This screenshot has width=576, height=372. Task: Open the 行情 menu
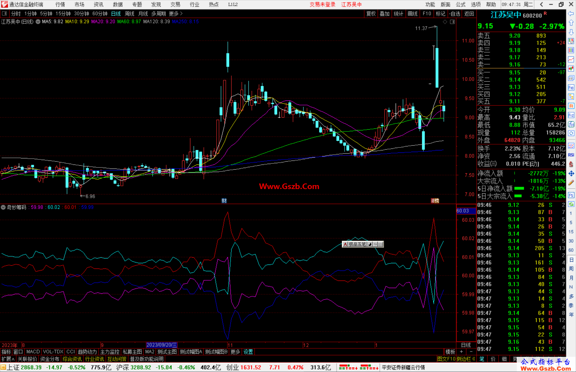point(60,5)
